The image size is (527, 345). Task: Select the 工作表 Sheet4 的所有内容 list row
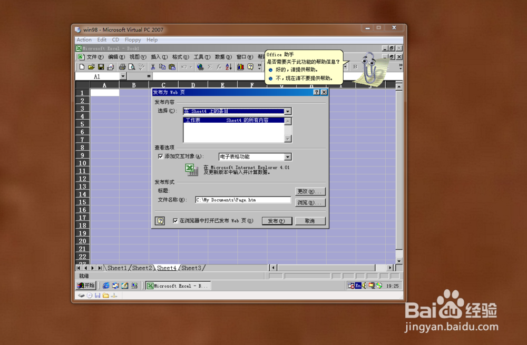(x=235, y=120)
